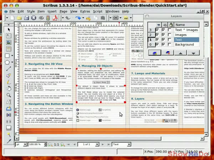Image resolution: width=214 pixels, height=160 pixels.
Task: Toggle print checkbox for Background layer
Action: pos(163,44)
